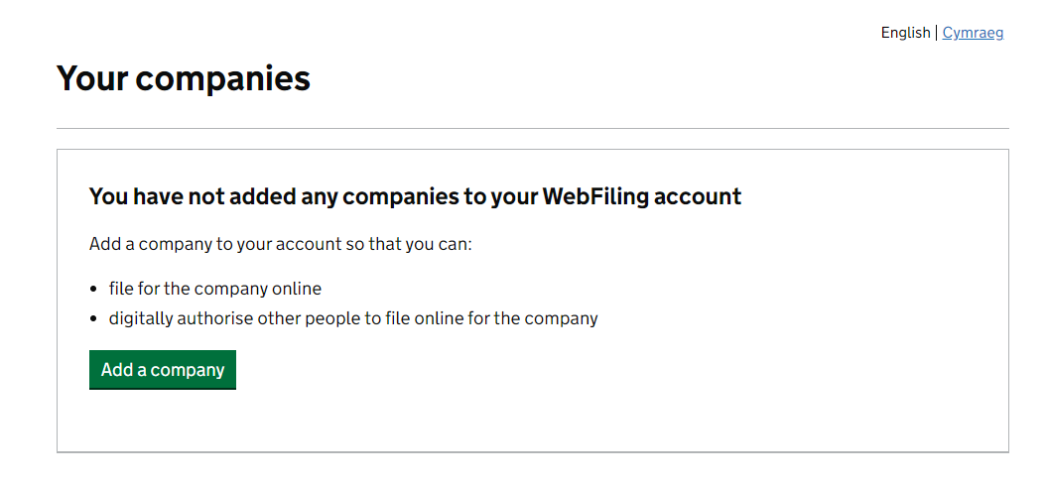The width and height of the screenshot is (1048, 485).
Task: Click the 'Add a company to your account' paragraph
Action: tap(280, 244)
